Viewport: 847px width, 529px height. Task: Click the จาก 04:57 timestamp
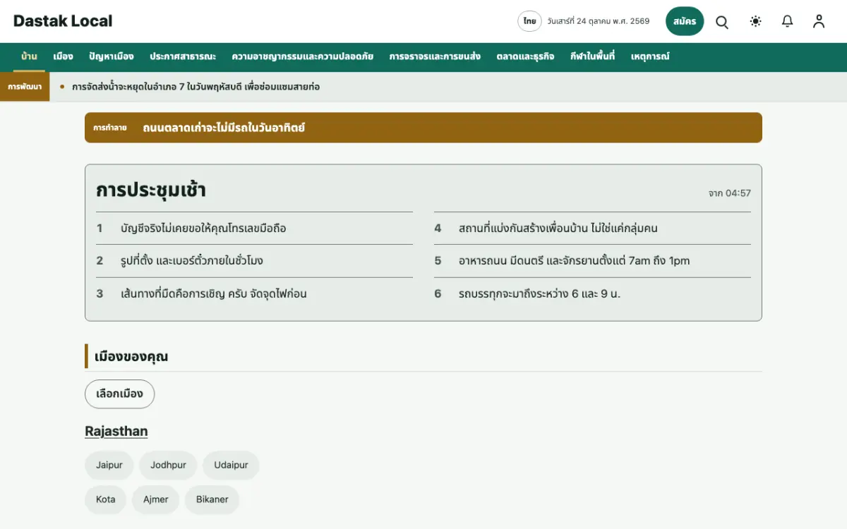(730, 193)
